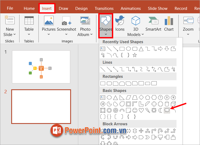The height and width of the screenshot is (145, 200).
Task: Select the Right Triangle in Basic Shapes
Action: click(122, 98)
